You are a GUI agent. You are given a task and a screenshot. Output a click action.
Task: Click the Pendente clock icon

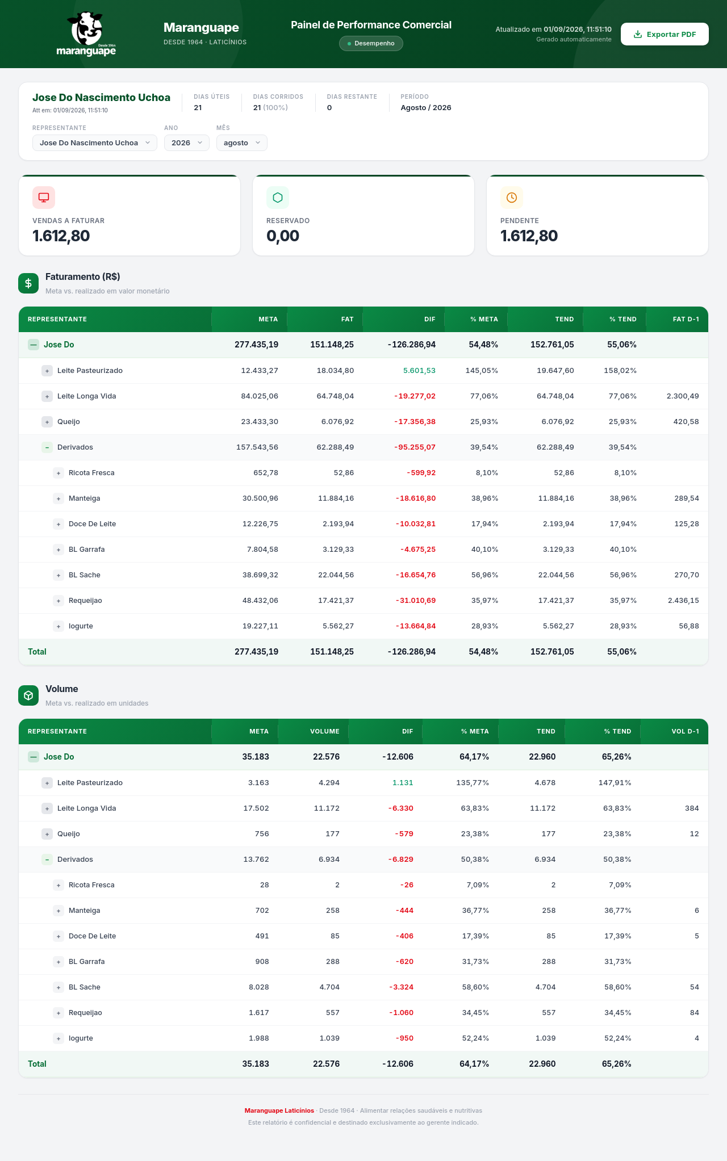512,198
